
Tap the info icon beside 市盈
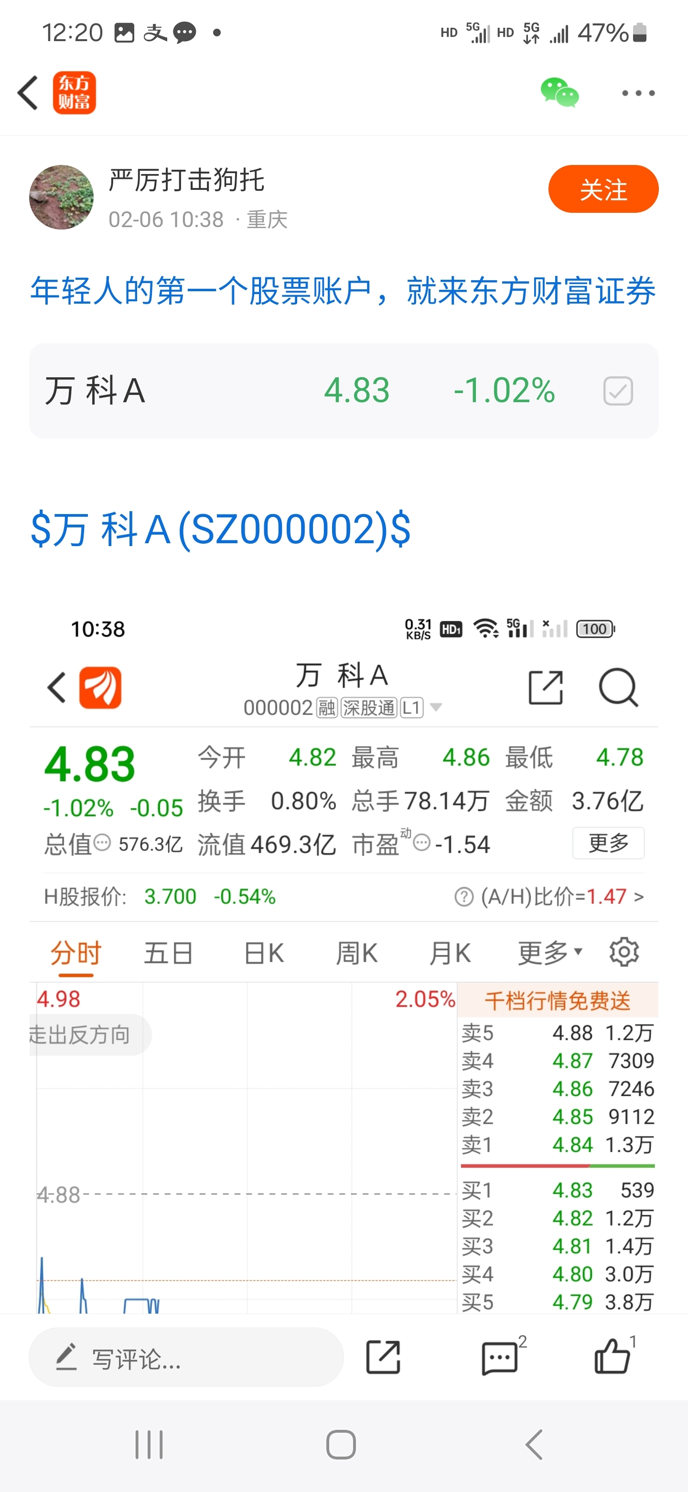[x=422, y=843]
